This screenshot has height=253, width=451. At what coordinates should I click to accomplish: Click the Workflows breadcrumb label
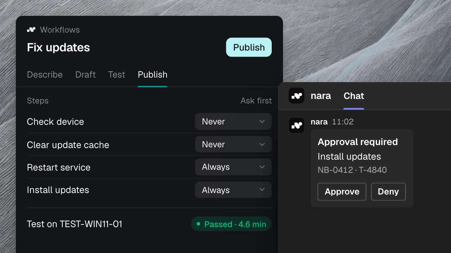coord(60,30)
